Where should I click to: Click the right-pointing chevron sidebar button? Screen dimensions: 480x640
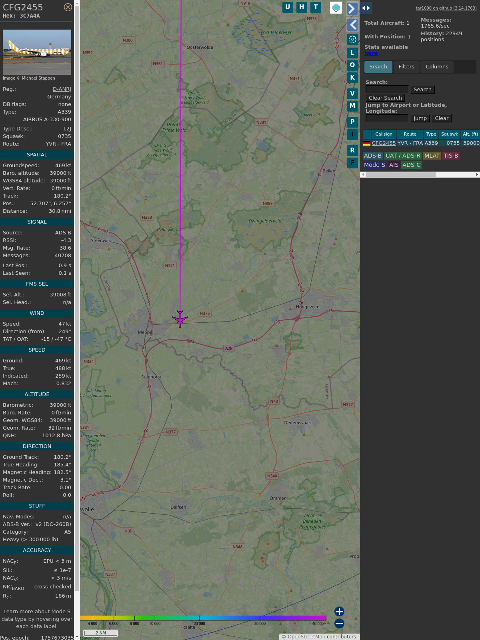[352, 8]
